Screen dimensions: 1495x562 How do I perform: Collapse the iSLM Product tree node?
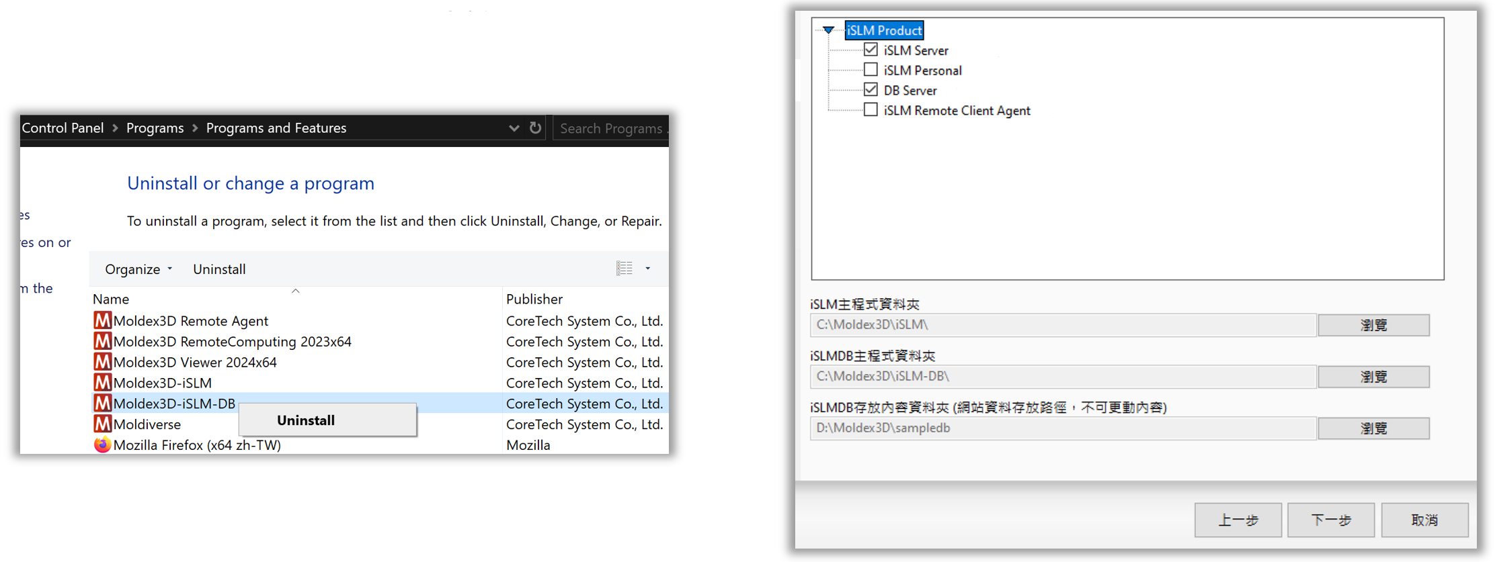coord(828,30)
